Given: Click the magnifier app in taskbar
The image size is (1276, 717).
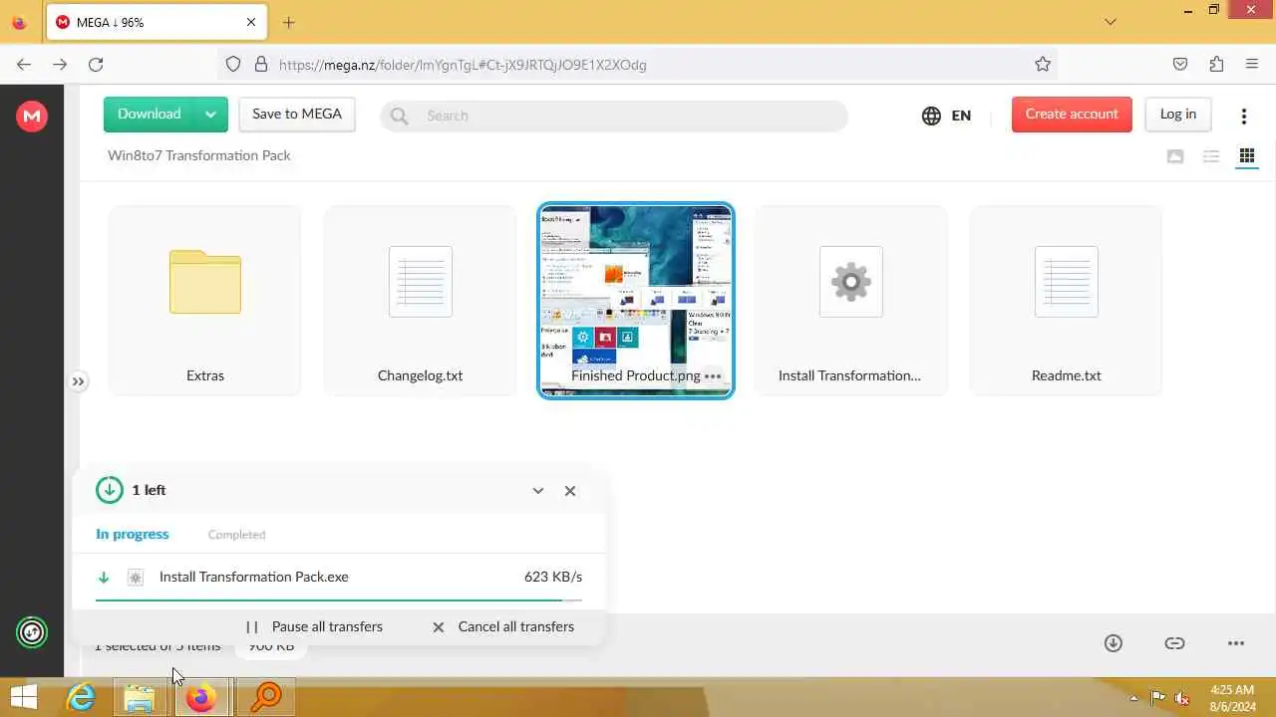Looking at the screenshot, I should (x=265, y=697).
